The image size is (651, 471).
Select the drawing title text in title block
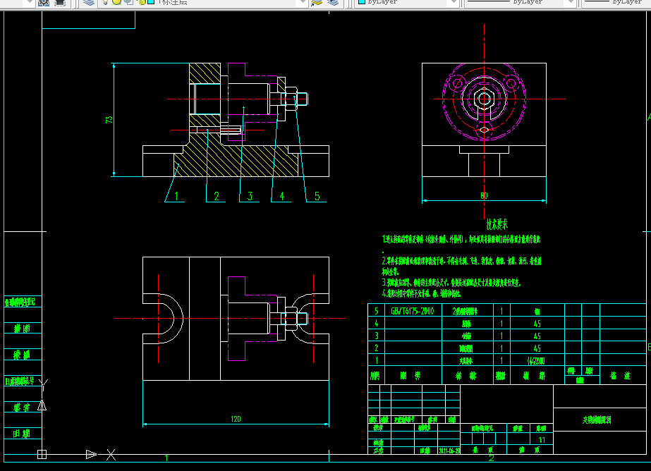point(597,420)
